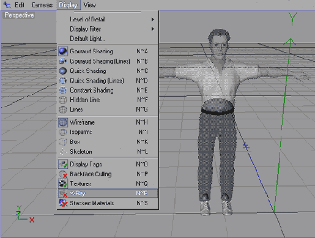Choose Isoparms label
315x238 pixels.
pyautogui.click(x=81, y=132)
